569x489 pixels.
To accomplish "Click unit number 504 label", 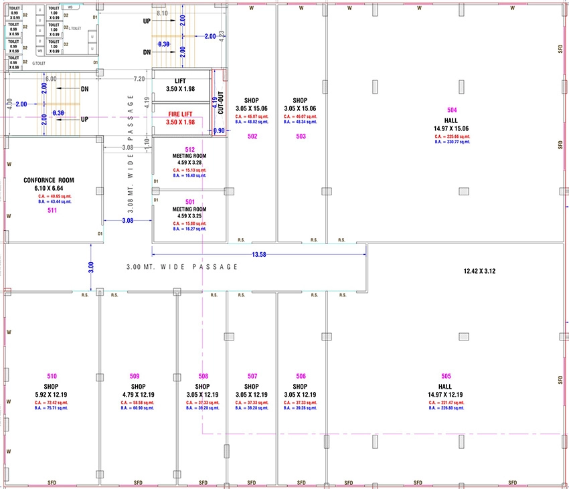I will point(452,110).
